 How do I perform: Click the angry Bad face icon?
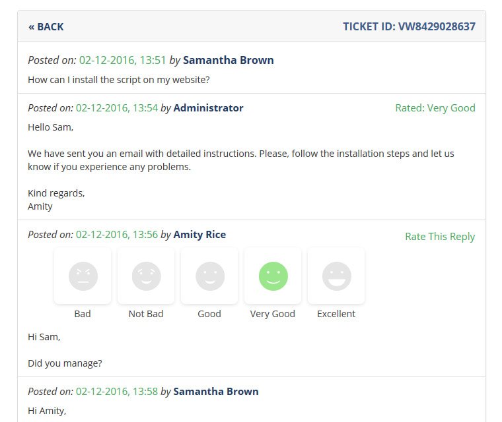tap(83, 276)
